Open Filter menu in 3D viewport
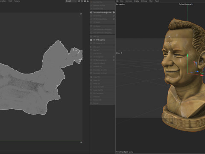 151,1
